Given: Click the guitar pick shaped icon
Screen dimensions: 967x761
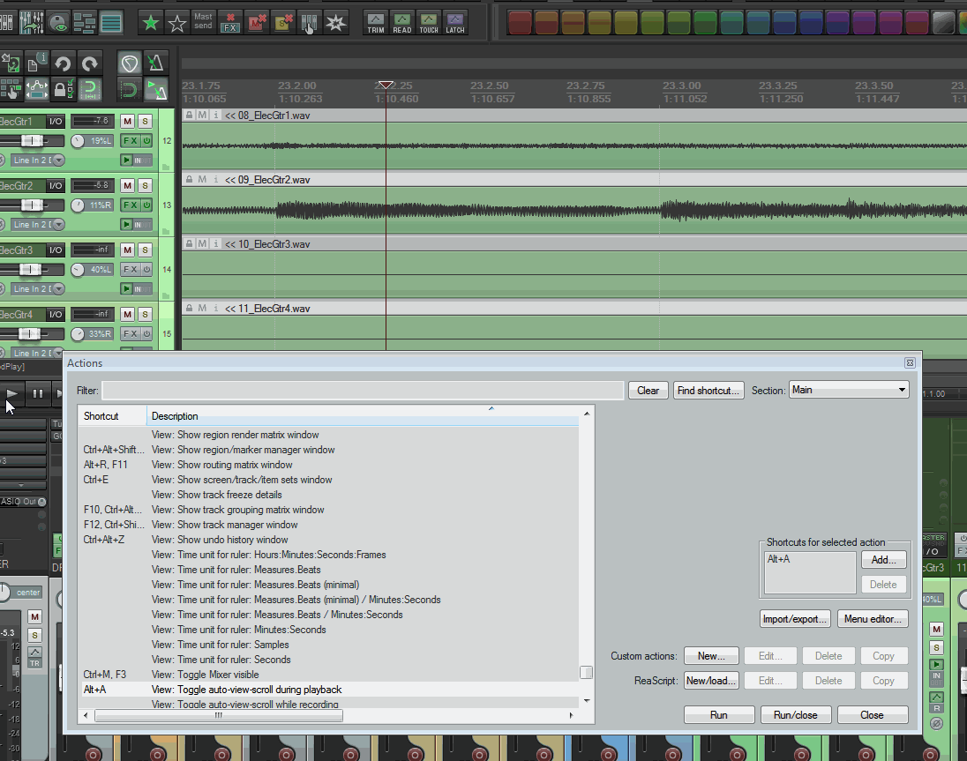Looking at the screenshot, I should [129, 63].
